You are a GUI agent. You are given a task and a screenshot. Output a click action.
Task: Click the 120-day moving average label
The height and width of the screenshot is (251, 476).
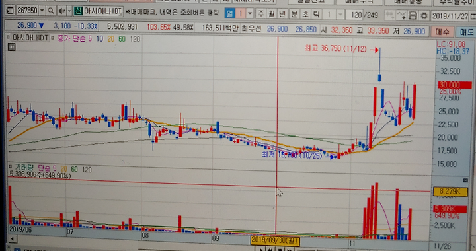pyautogui.click(x=135, y=39)
